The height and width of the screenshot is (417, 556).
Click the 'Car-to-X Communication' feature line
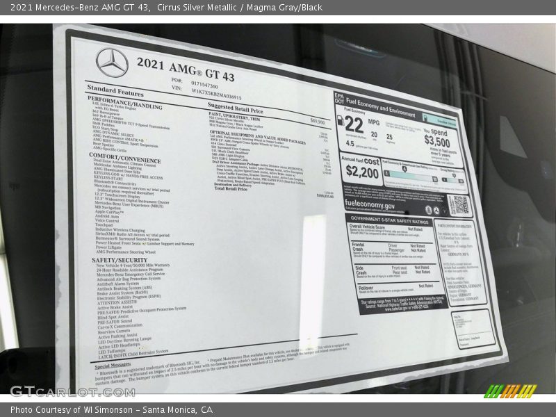[120, 326]
